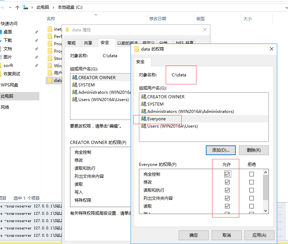Click 确定 button in permissions dialog
This screenshot has width=288, height=244.
(194, 235)
